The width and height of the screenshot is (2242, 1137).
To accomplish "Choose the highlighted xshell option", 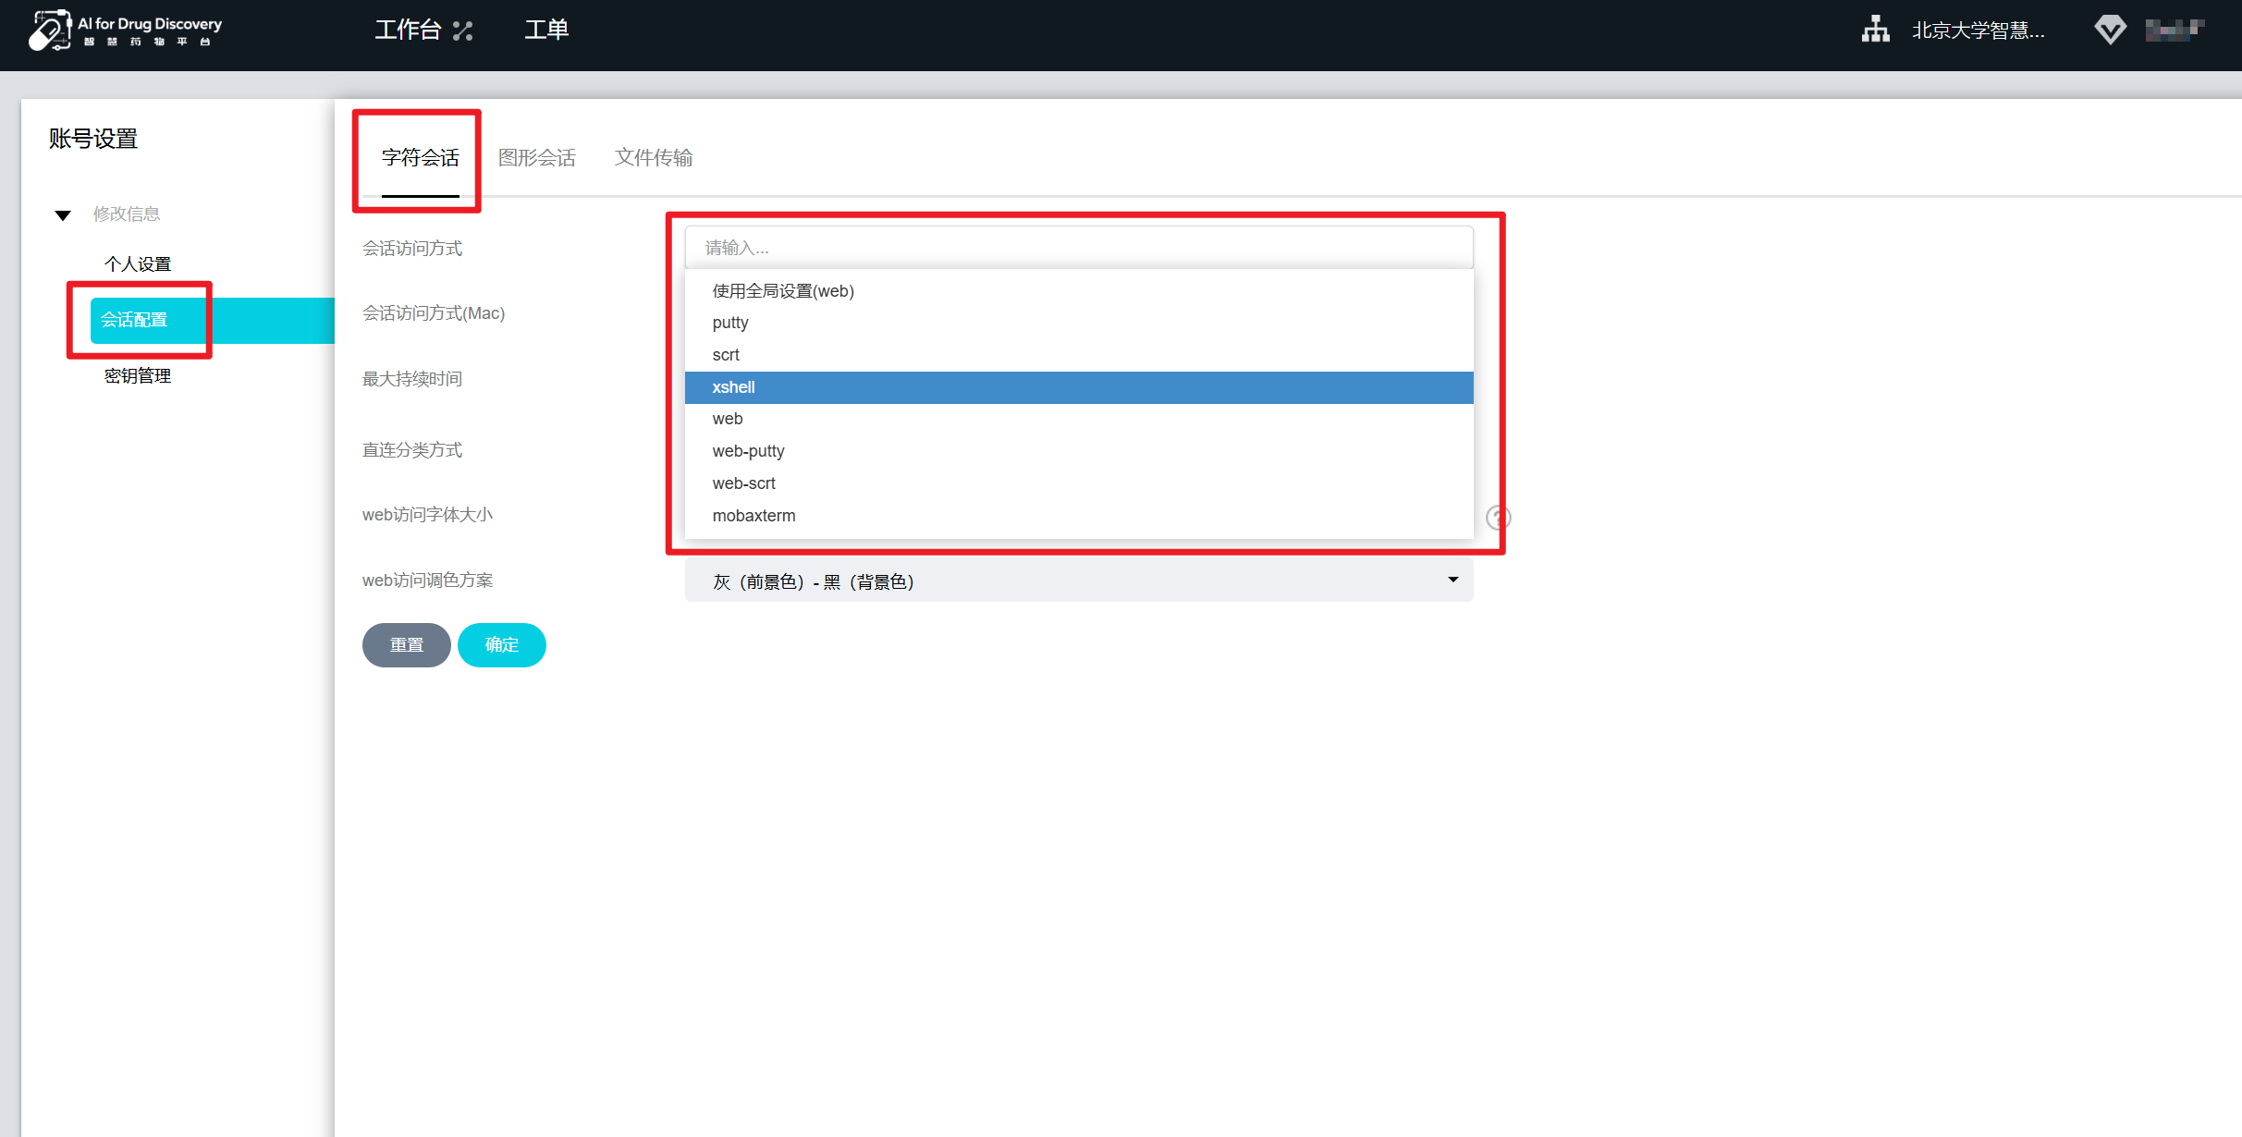I will point(1079,387).
